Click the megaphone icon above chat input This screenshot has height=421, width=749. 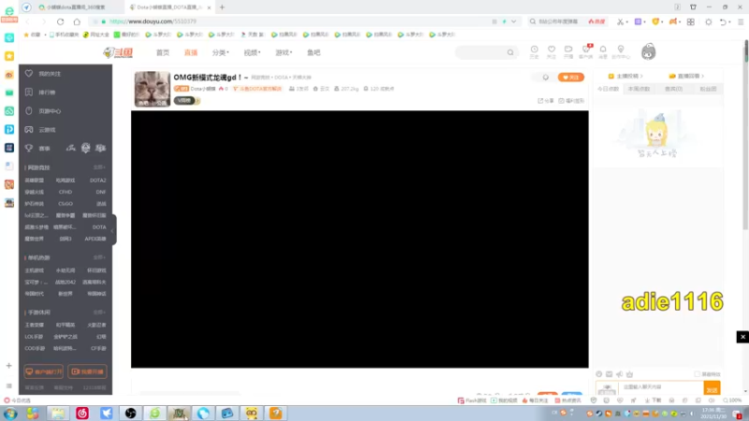click(620, 374)
